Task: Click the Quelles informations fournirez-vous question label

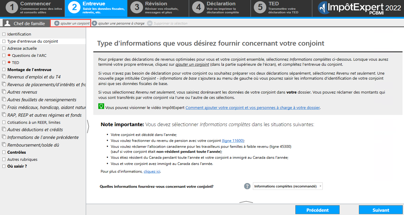Action: pos(156,187)
